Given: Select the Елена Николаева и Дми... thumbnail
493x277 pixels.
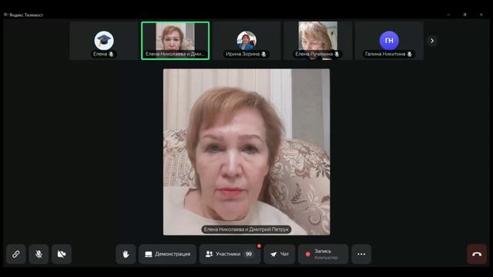Looking at the screenshot, I should coord(175,41).
